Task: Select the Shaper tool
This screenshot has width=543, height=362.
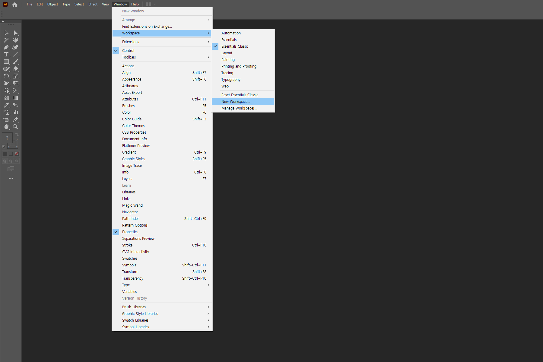Action: coord(6,69)
